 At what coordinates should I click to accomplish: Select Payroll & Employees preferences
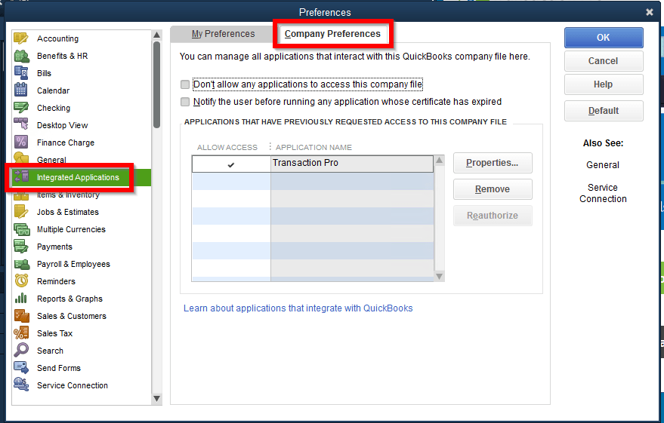pyautogui.click(x=73, y=264)
